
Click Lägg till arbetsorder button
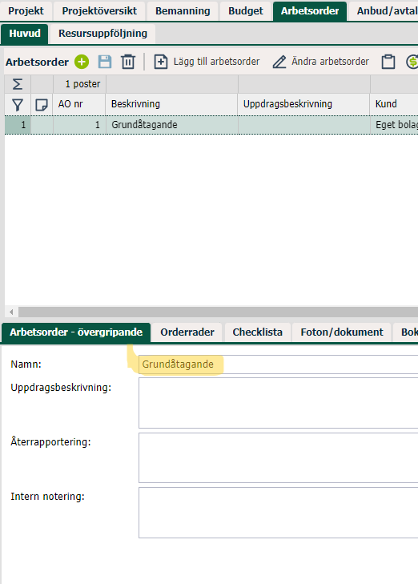(x=207, y=62)
